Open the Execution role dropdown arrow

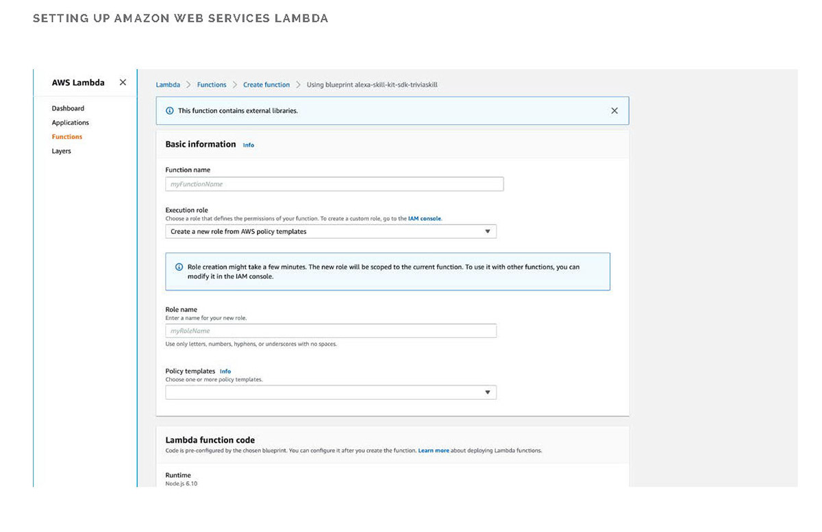[488, 232]
